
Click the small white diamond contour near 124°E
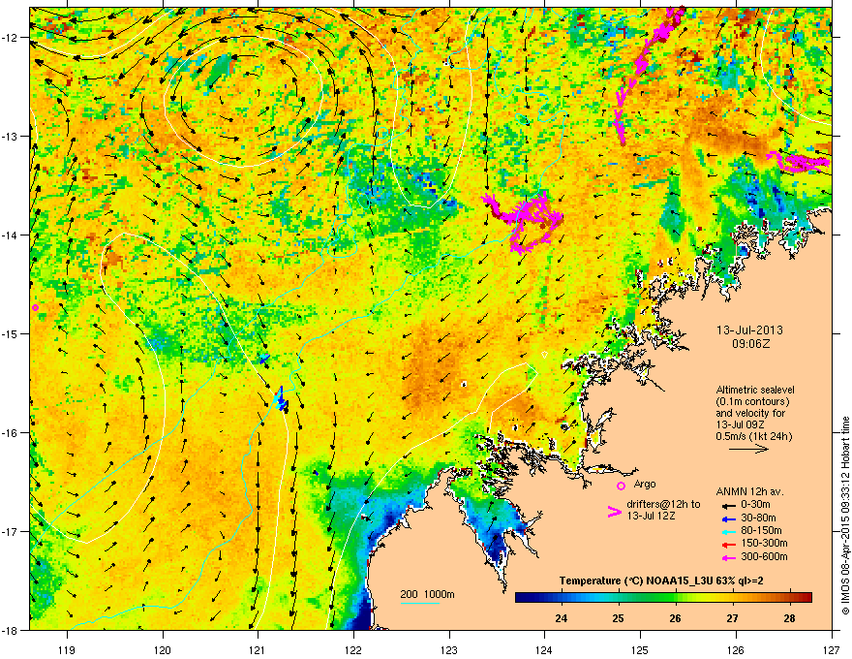[544, 355]
